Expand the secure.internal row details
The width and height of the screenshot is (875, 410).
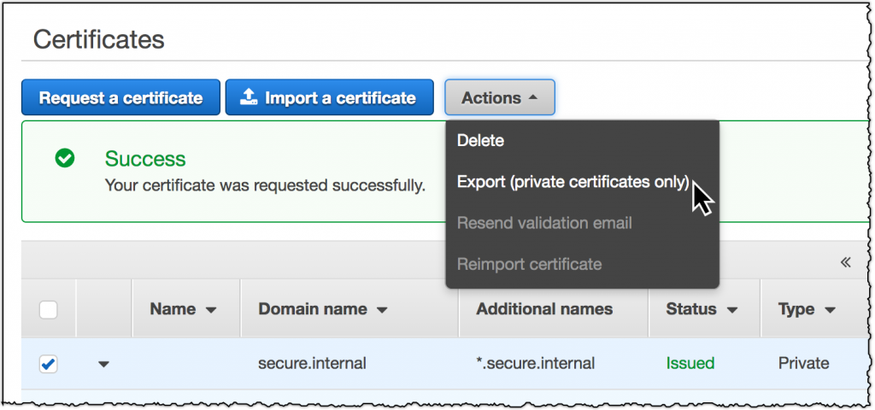(x=103, y=364)
